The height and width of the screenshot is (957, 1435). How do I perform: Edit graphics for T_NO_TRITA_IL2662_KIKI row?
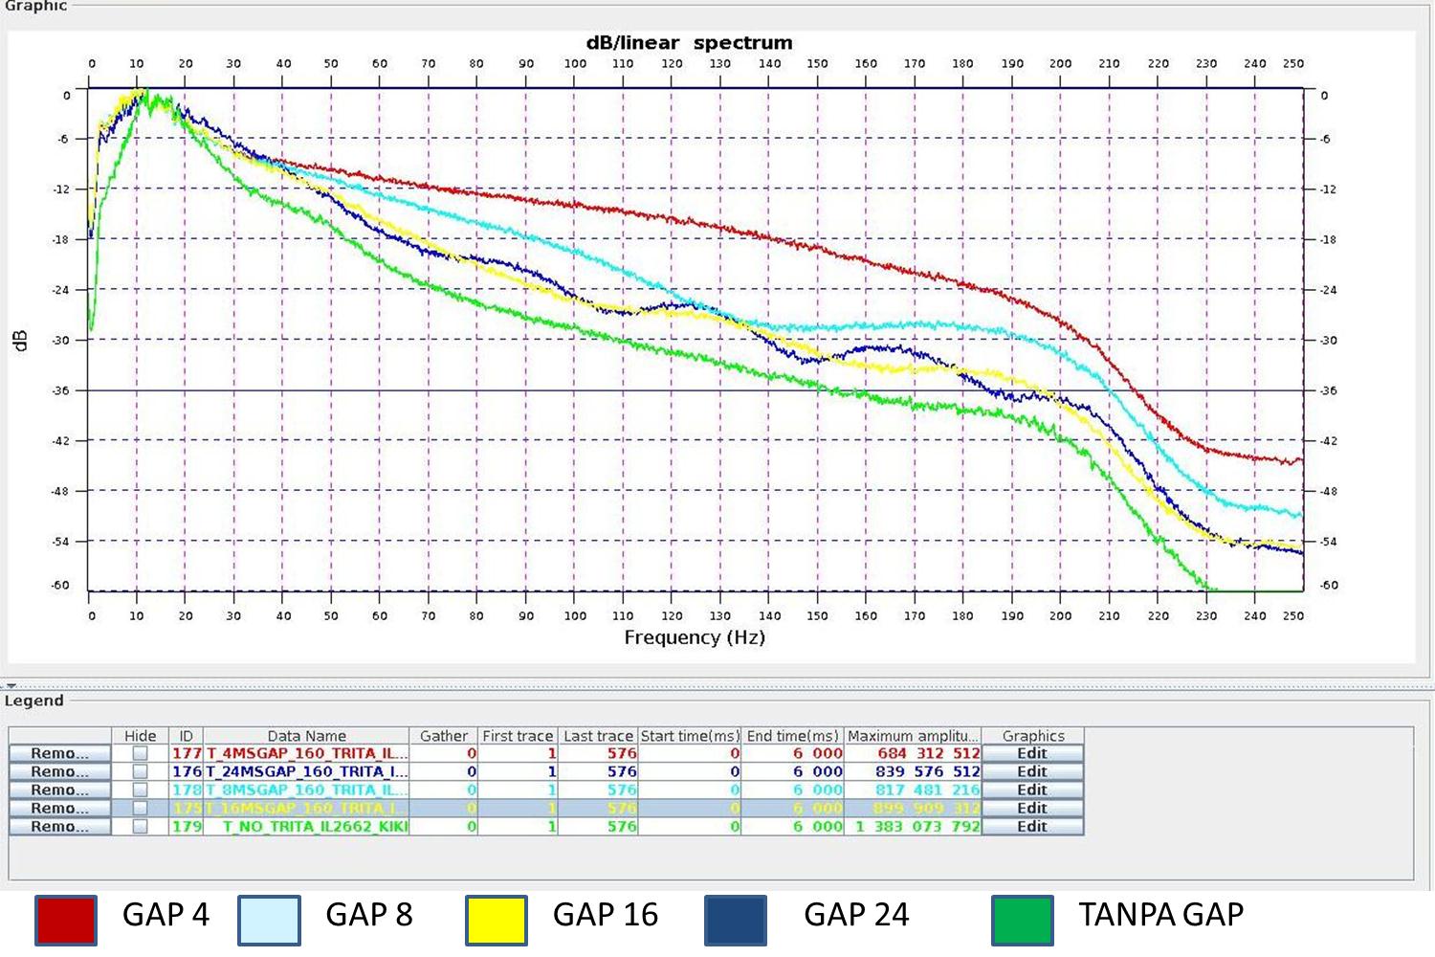(1031, 826)
